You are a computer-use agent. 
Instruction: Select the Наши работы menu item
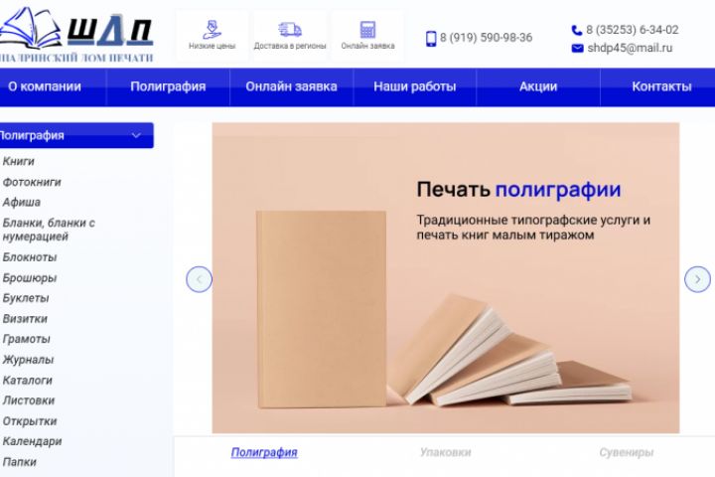tap(414, 86)
